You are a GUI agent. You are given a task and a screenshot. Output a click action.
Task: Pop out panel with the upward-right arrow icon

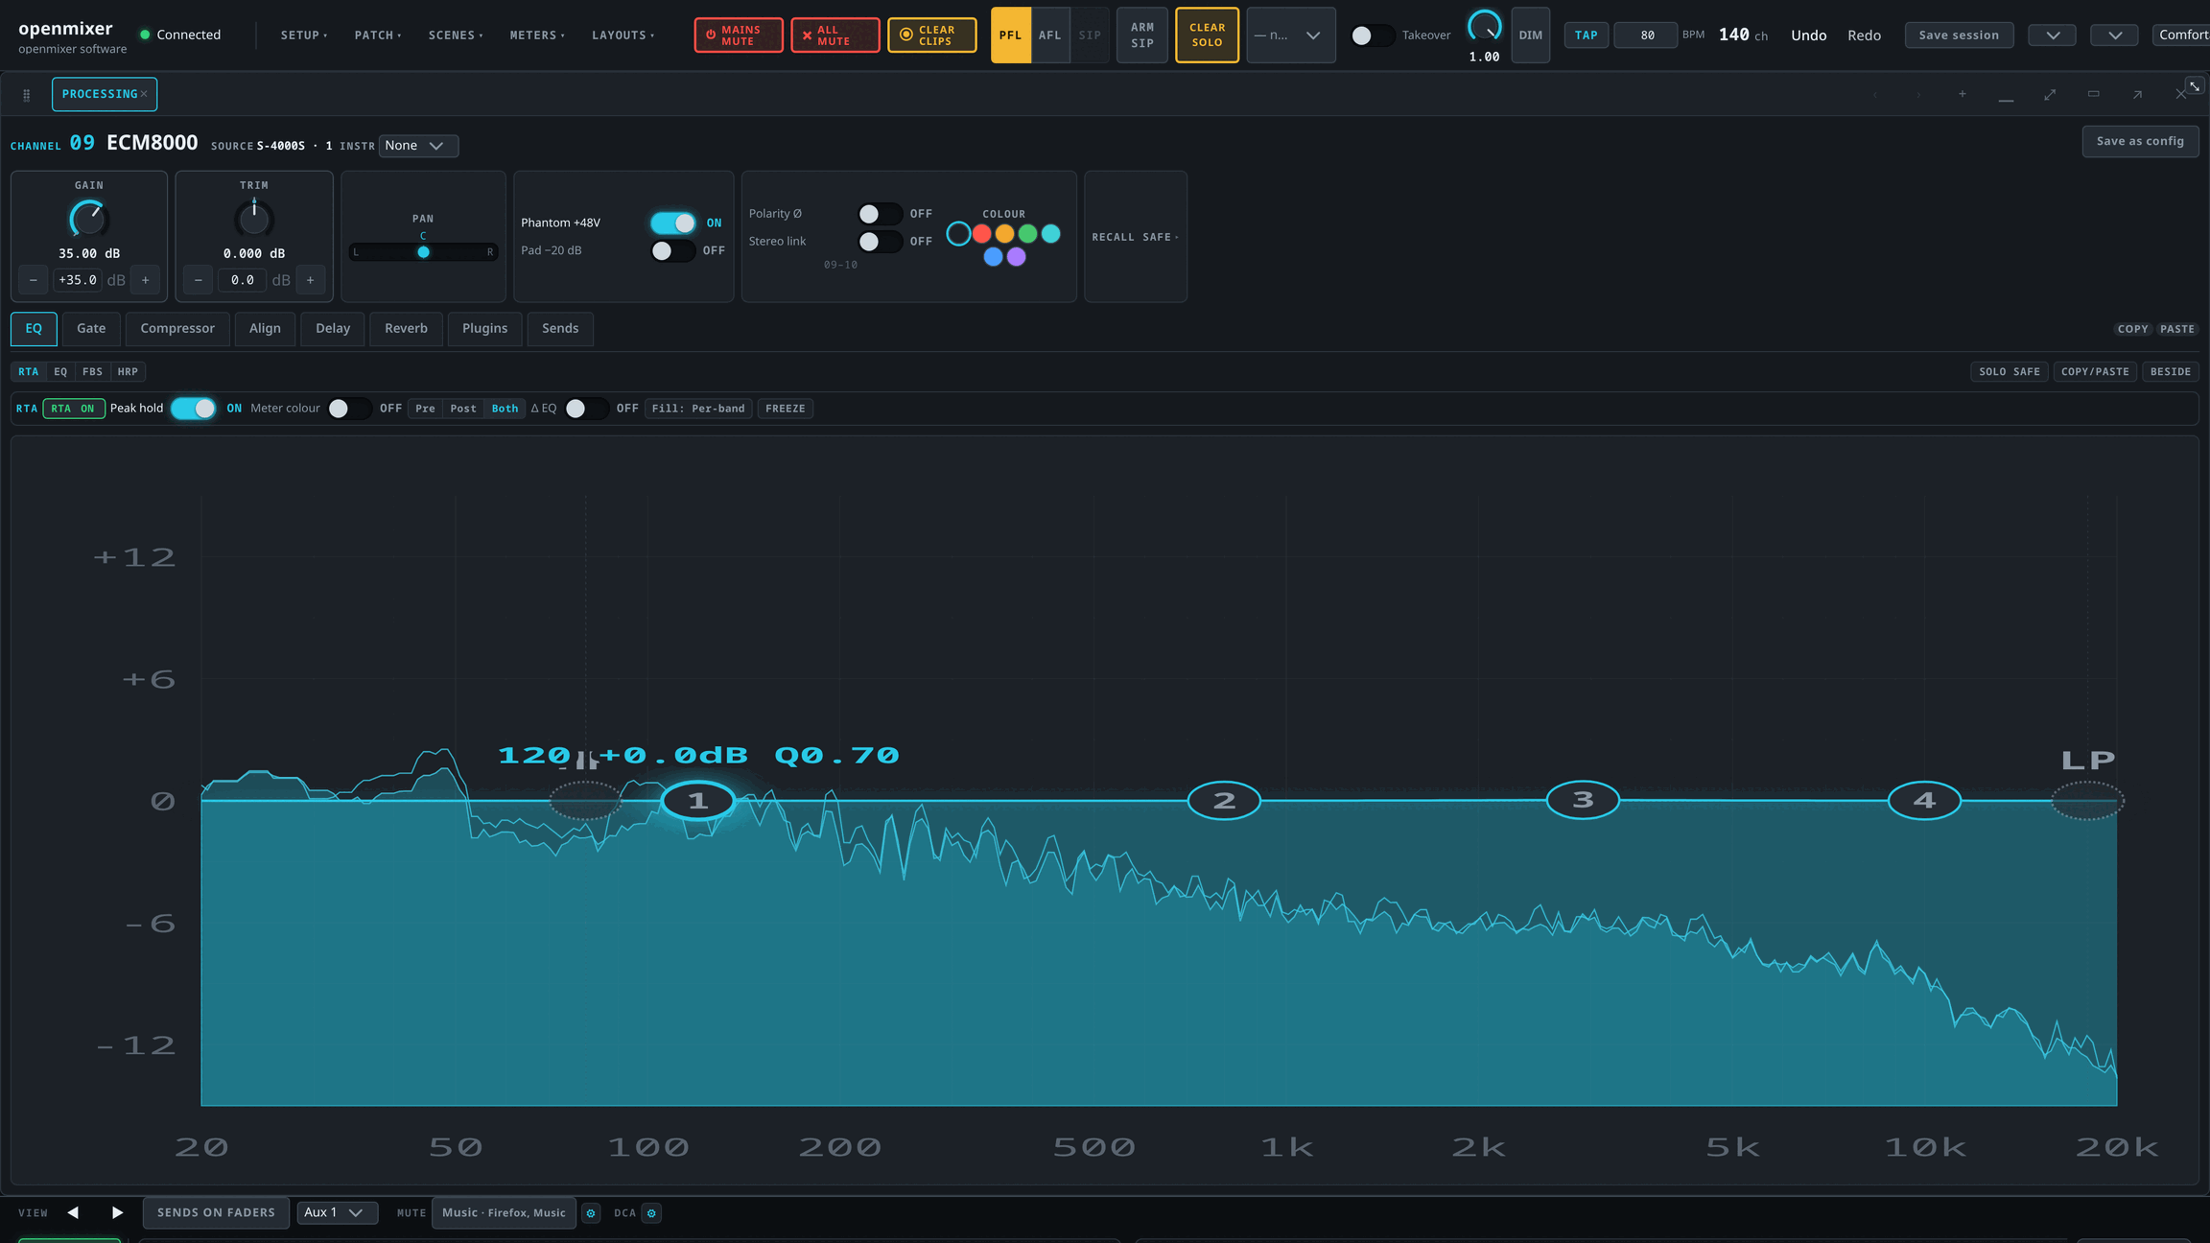click(2137, 94)
